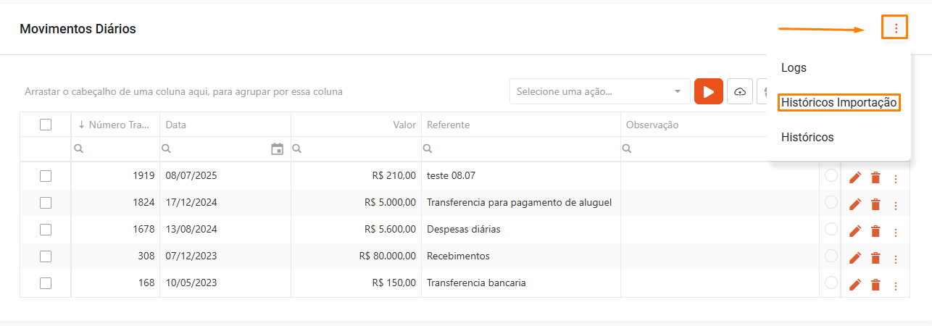Sort by Número Transação column header
Screen dimensions: 932x326
pos(116,125)
